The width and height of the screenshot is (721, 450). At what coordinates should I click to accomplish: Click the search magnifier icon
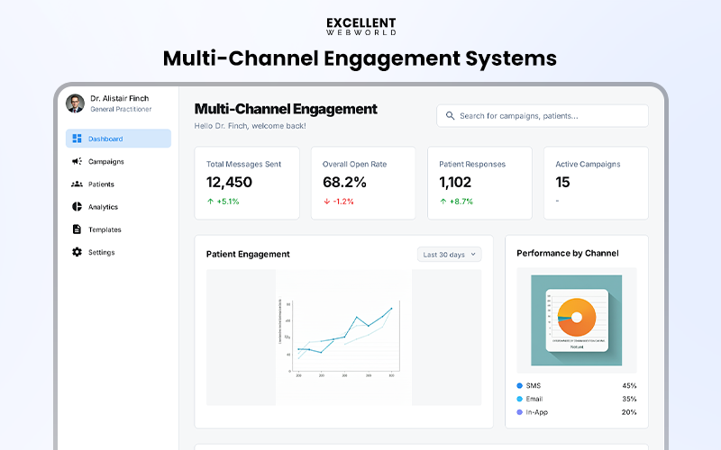click(450, 116)
